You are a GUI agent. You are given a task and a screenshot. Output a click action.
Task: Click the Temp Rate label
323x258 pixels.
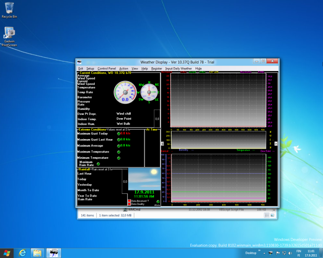click(85, 92)
